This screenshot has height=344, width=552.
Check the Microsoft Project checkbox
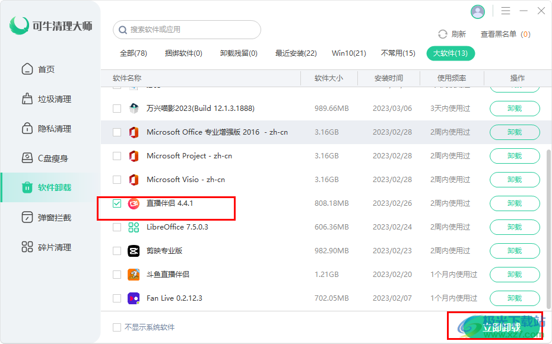click(117, 156)
